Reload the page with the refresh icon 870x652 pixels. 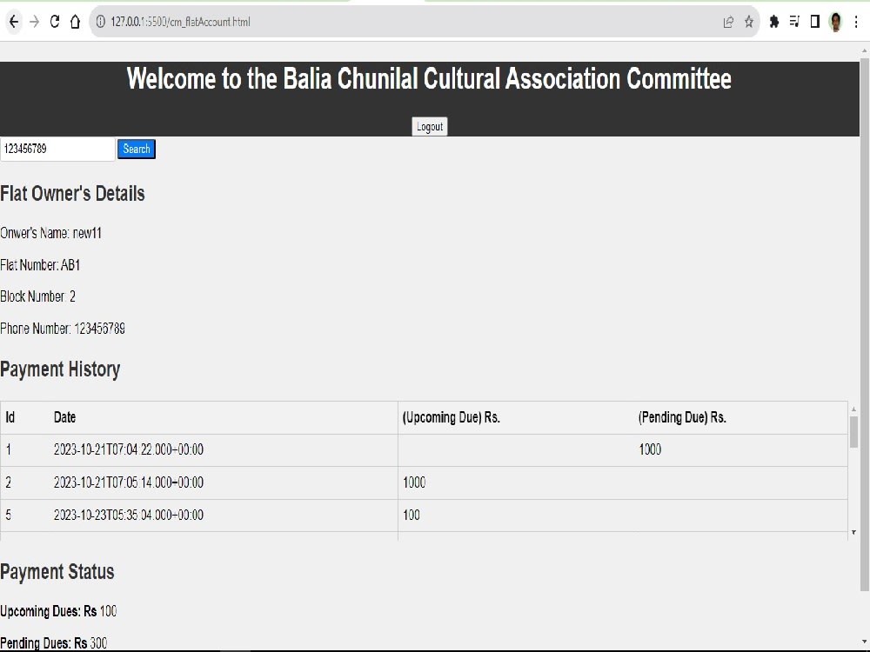[54, 22]
